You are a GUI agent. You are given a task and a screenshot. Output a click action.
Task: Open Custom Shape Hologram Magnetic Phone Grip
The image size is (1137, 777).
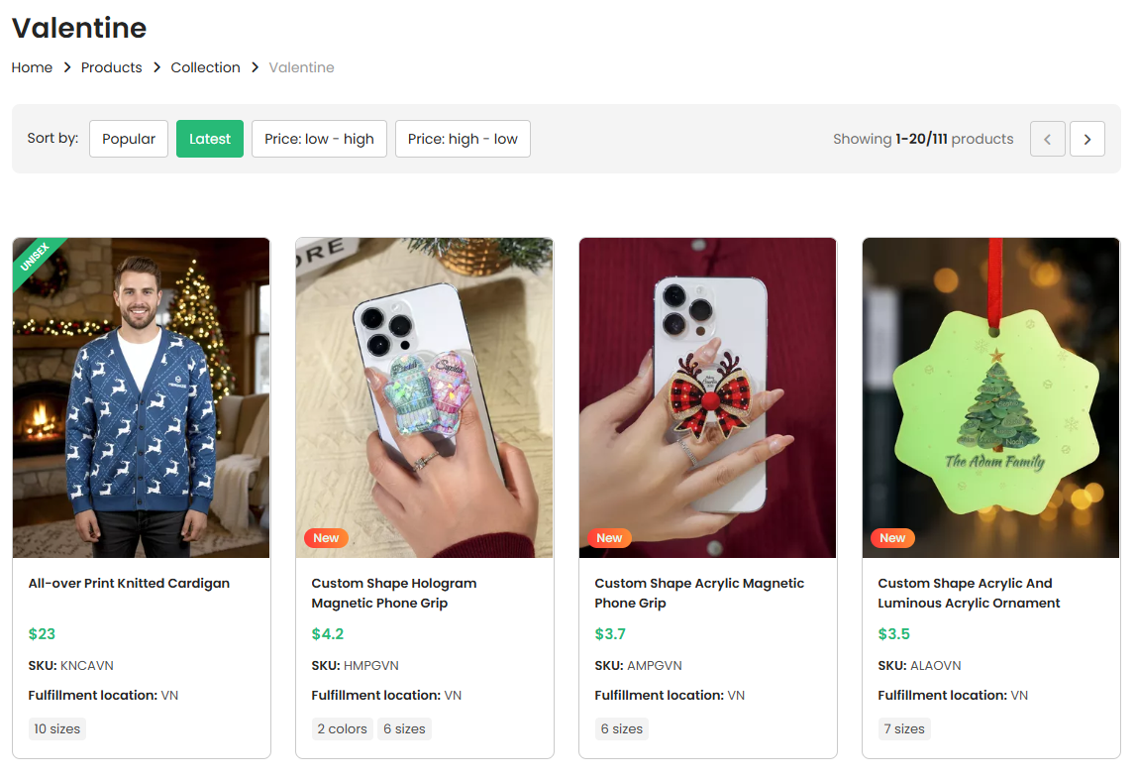pyautogui.click(x=394, y=593)
